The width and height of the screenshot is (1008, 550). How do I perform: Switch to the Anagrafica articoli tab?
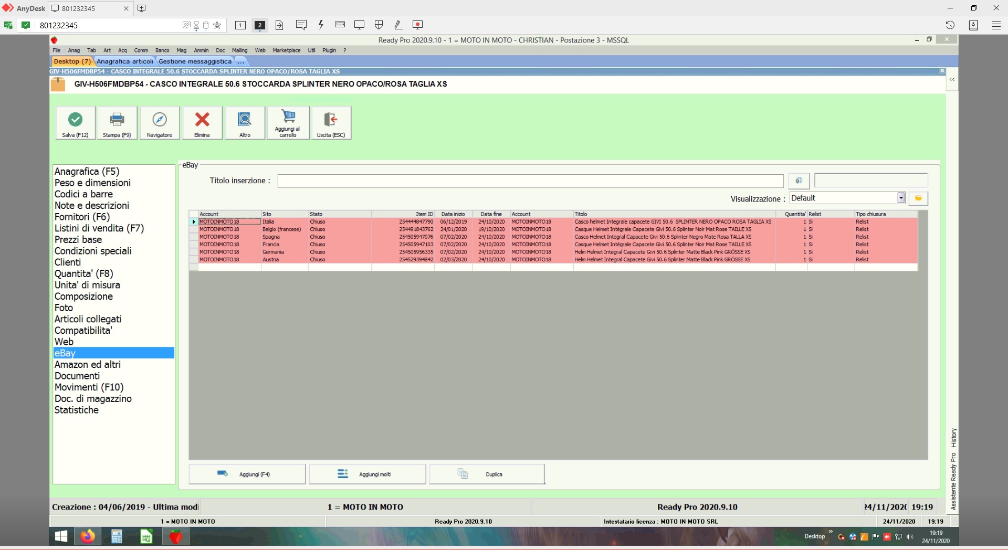tap(125, 61)
